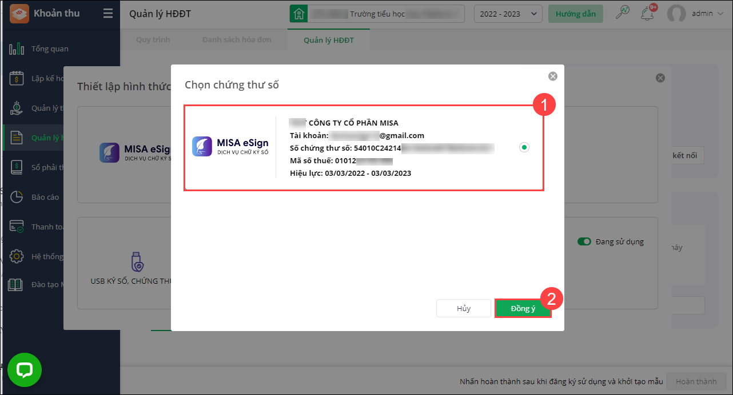
Task: Open the 2022 - 2023 year dropdown
Action: [x=508, y=14]
